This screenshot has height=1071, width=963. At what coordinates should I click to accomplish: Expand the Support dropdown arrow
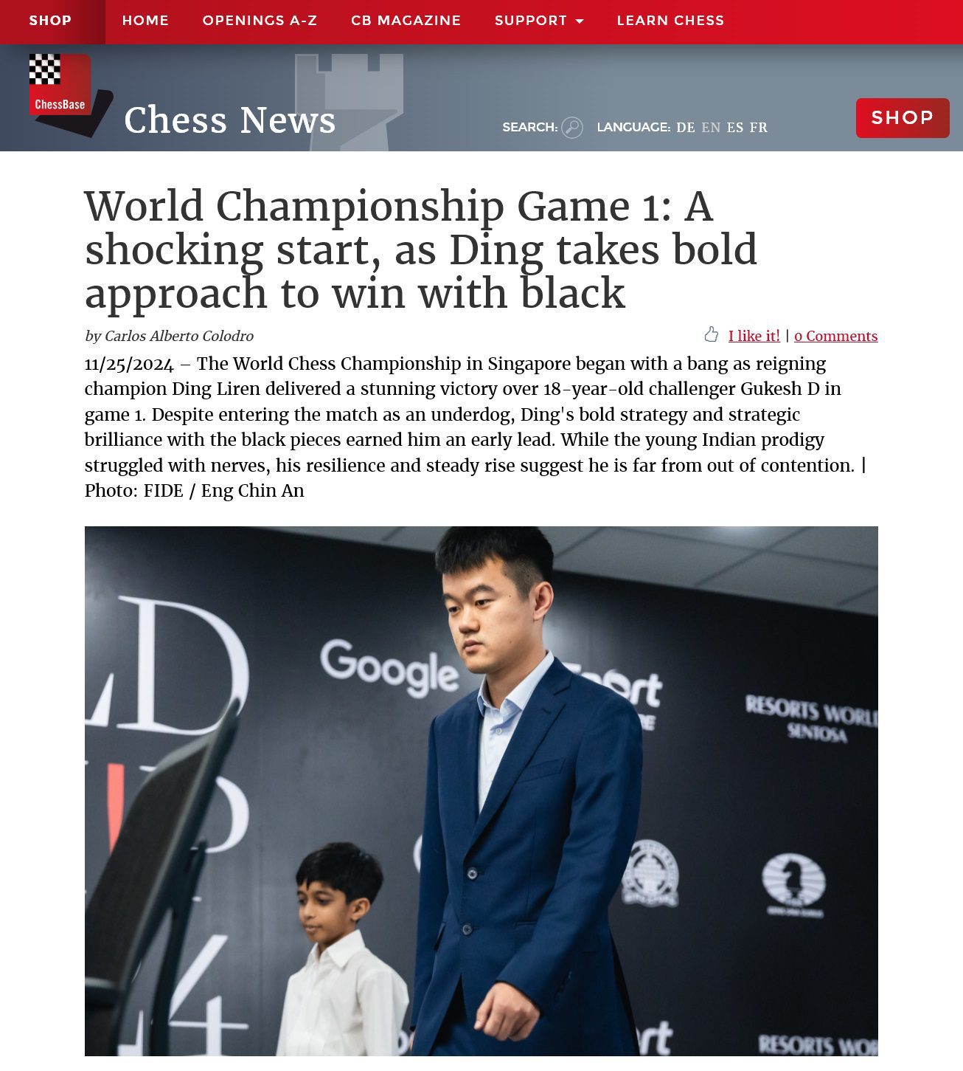(580, 21)
